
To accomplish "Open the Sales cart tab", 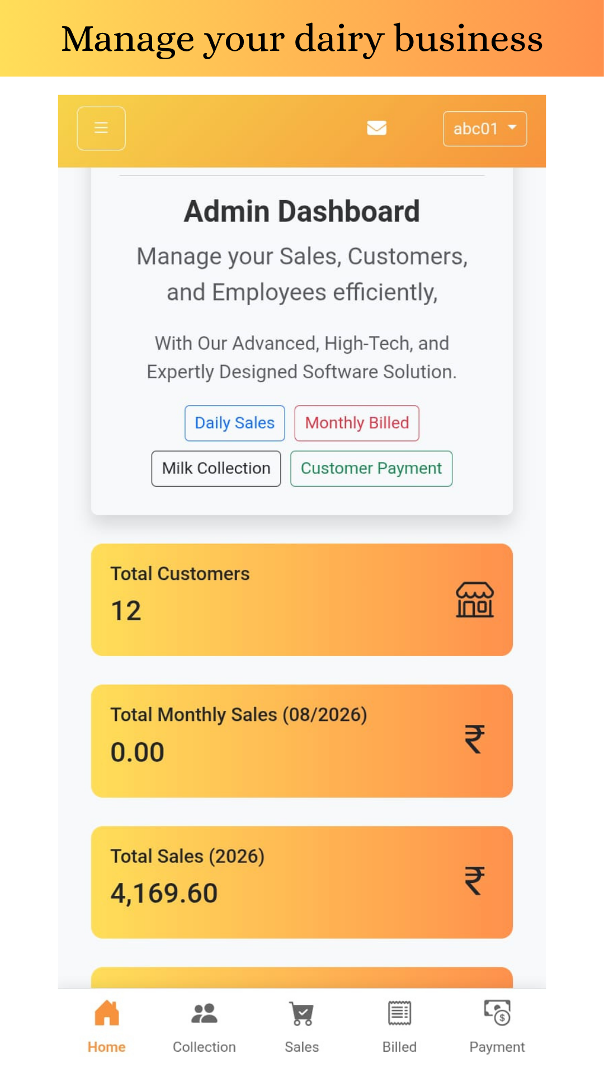I will [302, 1027].
